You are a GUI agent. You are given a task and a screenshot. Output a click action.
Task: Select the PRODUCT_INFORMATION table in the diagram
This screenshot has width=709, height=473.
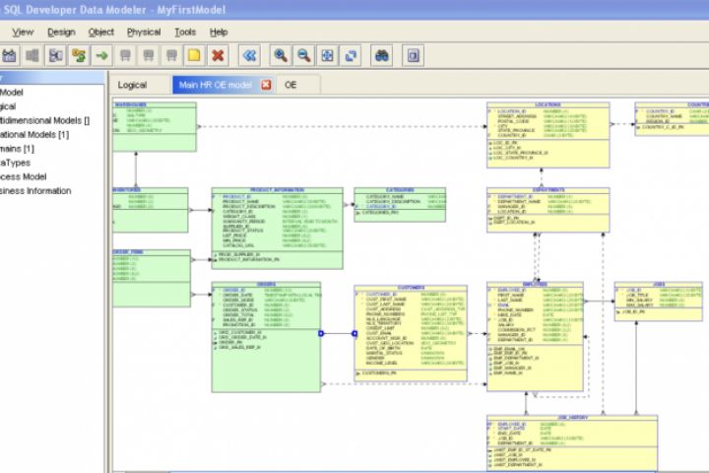277,229
